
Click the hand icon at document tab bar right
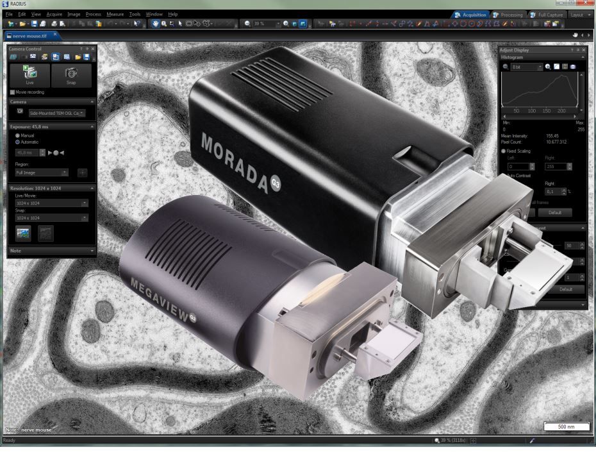pyautogui.click(x=575, y=35)
